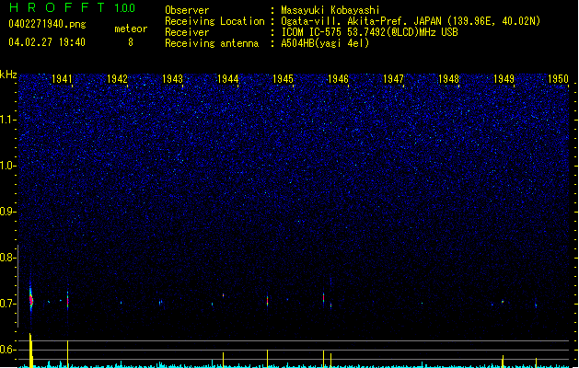Select the file name 0402271940.png
Image resolution: width=579 pixels, height=368 pixels.
point(47,24)
